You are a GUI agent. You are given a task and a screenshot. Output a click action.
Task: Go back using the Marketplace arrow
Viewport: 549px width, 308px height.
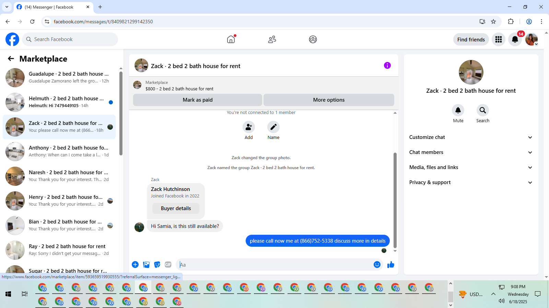click(x=11, y=59)
